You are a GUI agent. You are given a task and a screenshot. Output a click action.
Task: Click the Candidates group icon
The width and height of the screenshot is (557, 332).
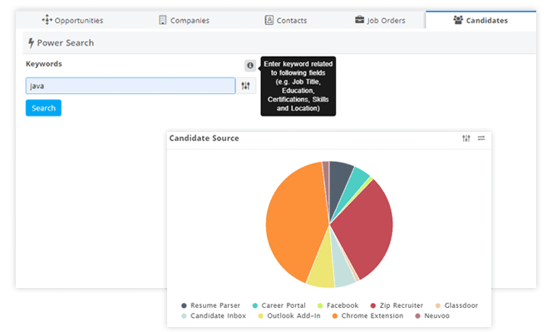point(458,20)
